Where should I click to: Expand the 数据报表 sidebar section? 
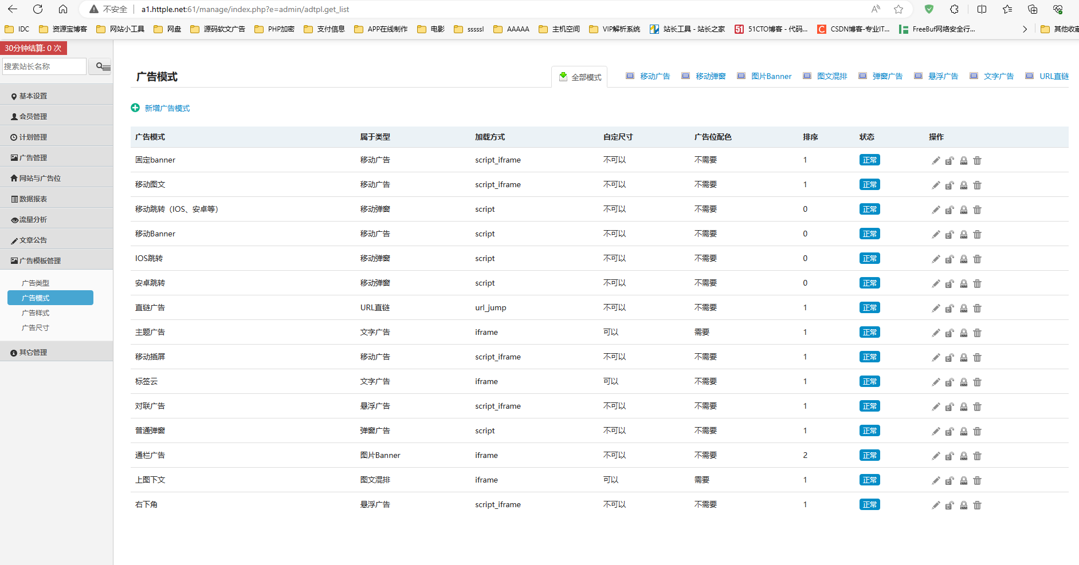(56, 199)
